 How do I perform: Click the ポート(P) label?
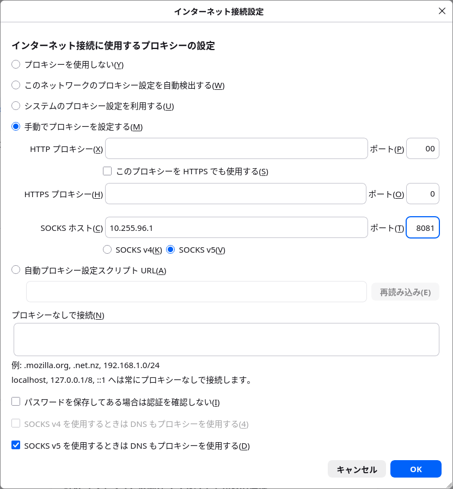click(x=387, y=149)
